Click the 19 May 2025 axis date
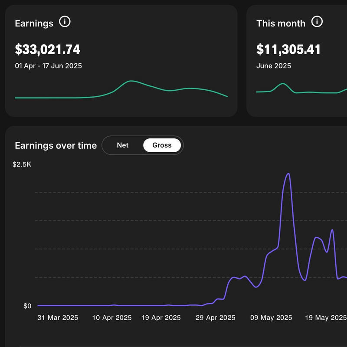This screenshot has width=347, height=347. pos(325,318)
